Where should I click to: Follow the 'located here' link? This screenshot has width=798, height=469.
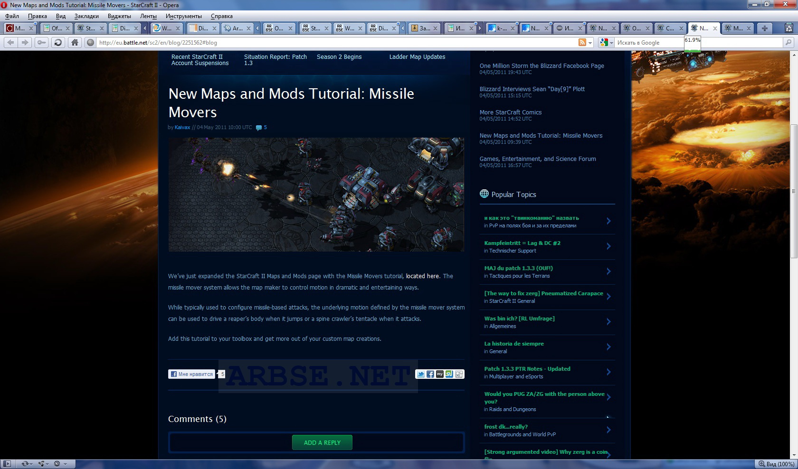pos(422,276)
